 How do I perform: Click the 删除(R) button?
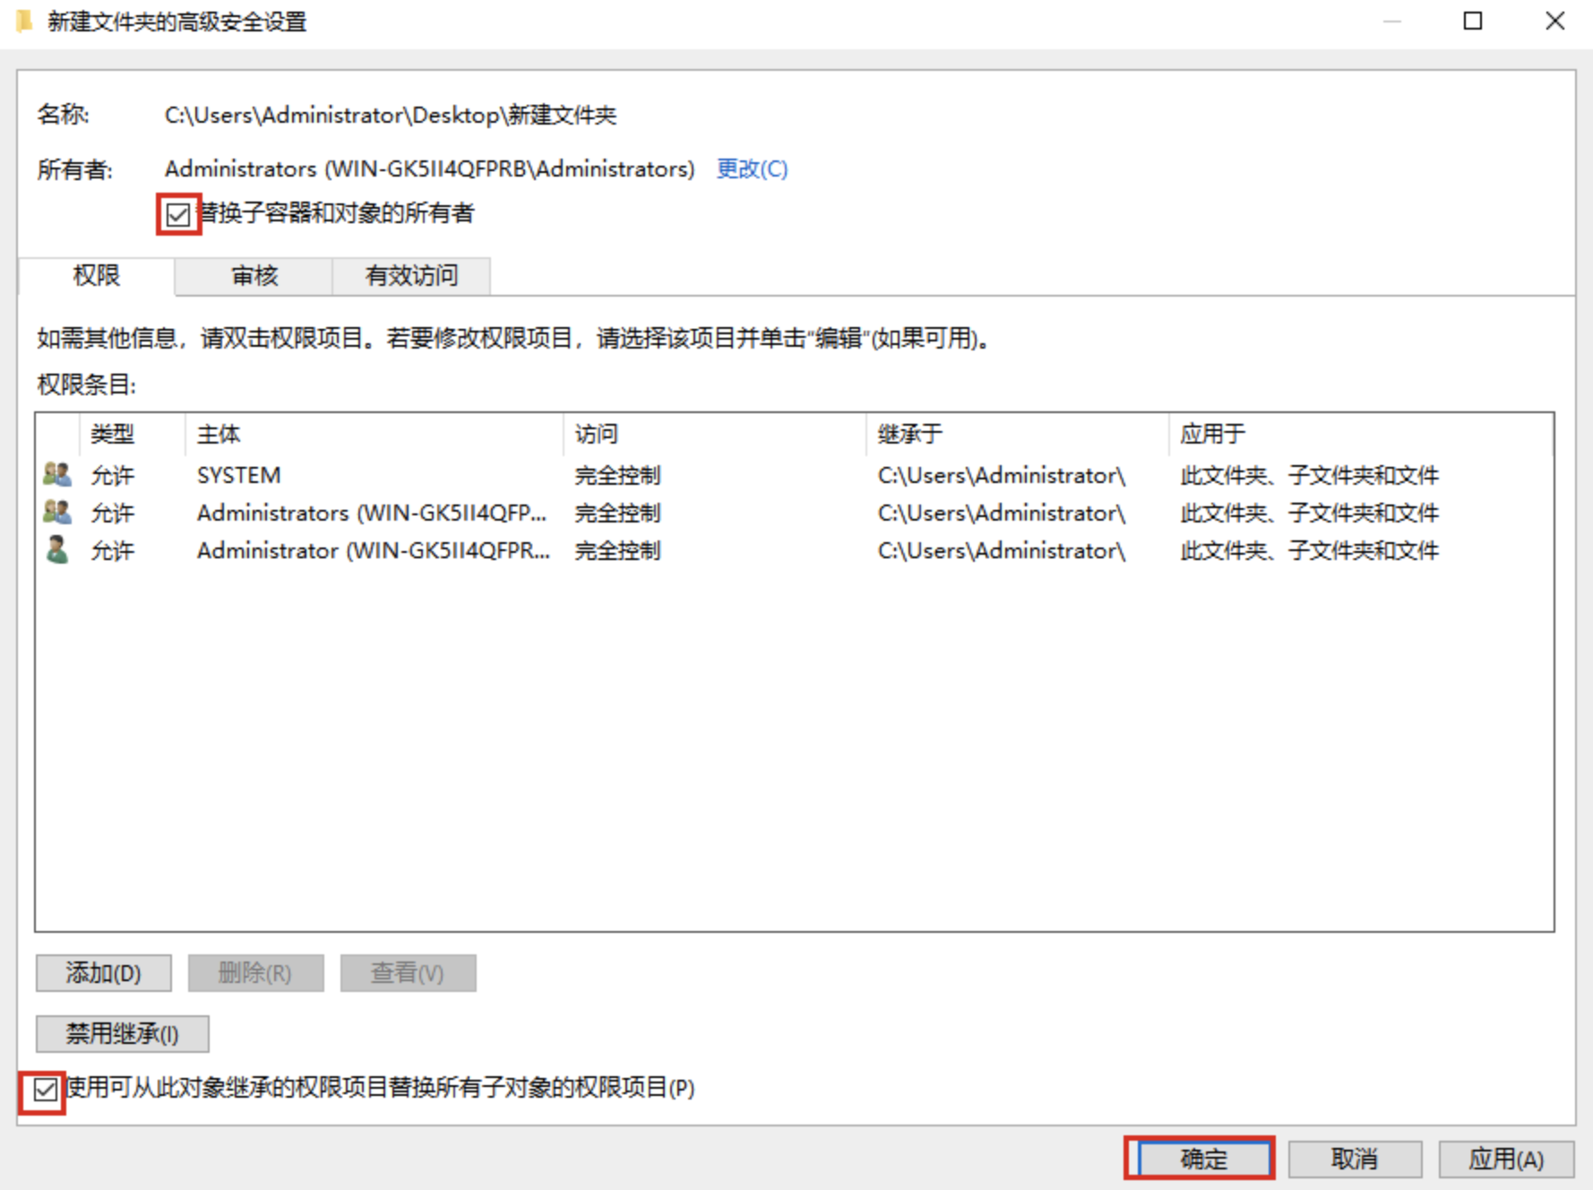[255, 973]
